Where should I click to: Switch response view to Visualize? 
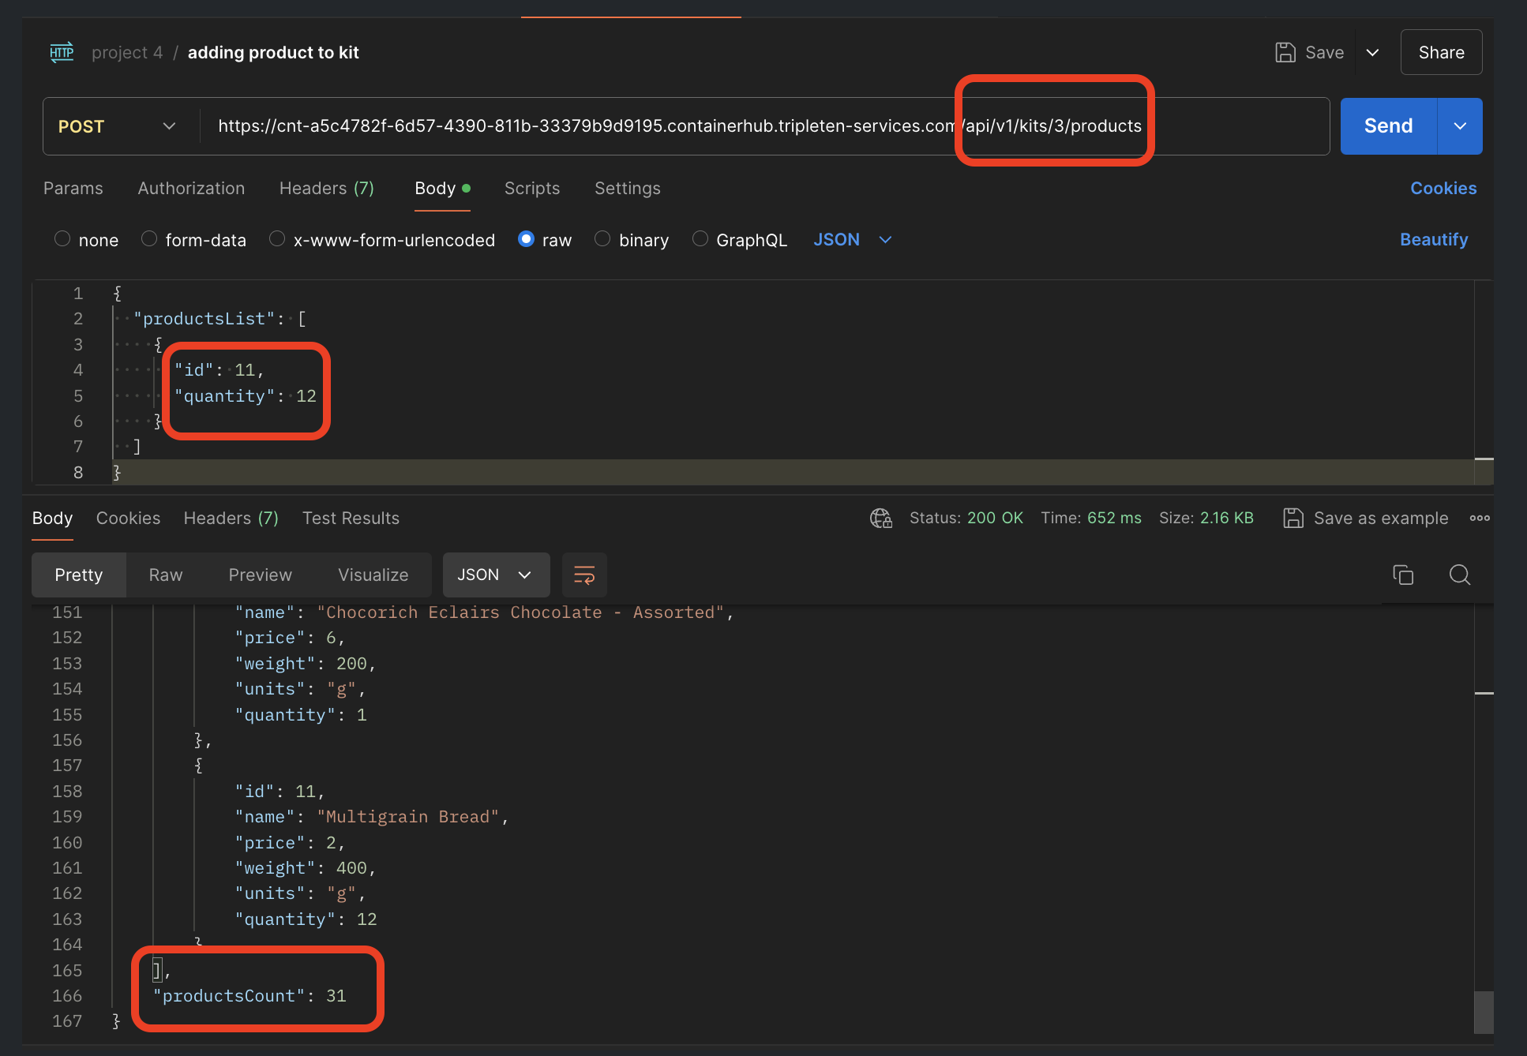373,575
